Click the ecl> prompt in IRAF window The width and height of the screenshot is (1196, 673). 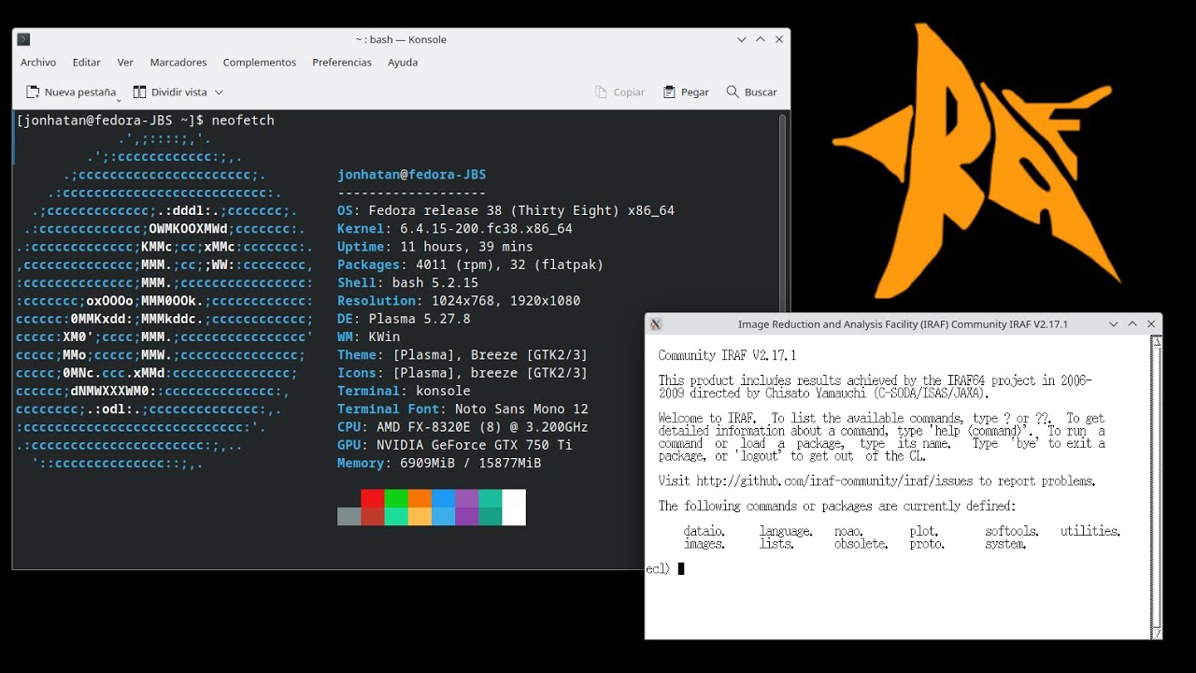click(x=658, y=568)
